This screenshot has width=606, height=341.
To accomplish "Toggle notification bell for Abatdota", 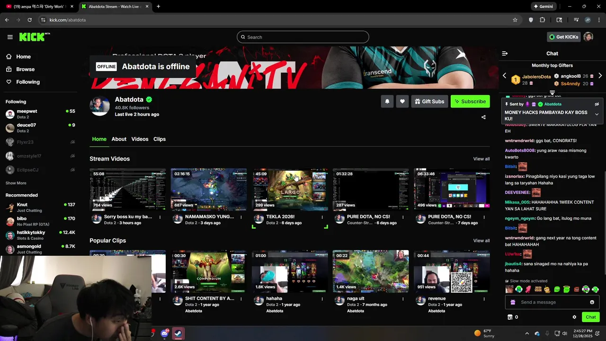I will point(387,101).
